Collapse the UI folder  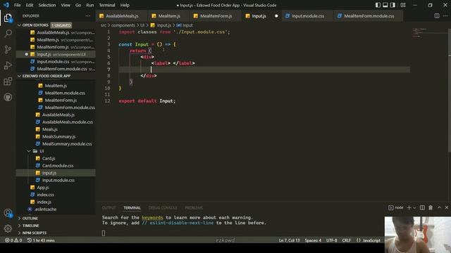[x=29, y=151]
